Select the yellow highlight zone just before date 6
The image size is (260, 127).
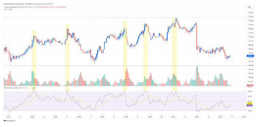point(67,58)
